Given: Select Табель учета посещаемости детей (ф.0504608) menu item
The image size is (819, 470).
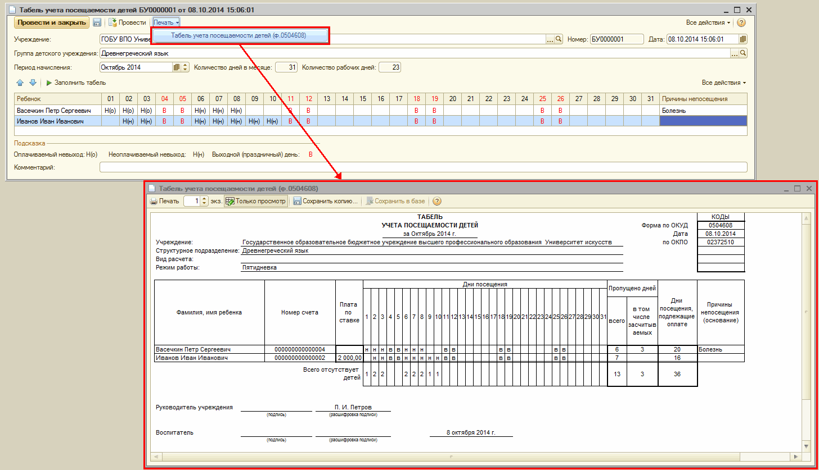Looking at the screenshot, I should [x=238, y=35].
